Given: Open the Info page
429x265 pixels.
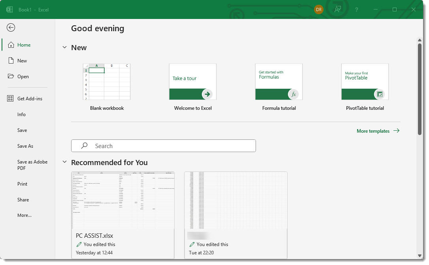Looking at the screenshot, I should [x=21, y=115].
